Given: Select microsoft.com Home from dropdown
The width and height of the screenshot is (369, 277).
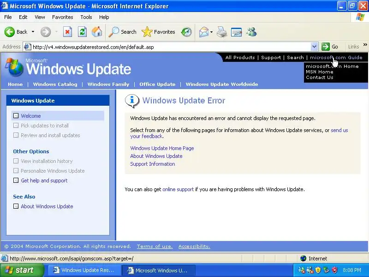Looking at the screenshot, I should [x=332, y=66].
